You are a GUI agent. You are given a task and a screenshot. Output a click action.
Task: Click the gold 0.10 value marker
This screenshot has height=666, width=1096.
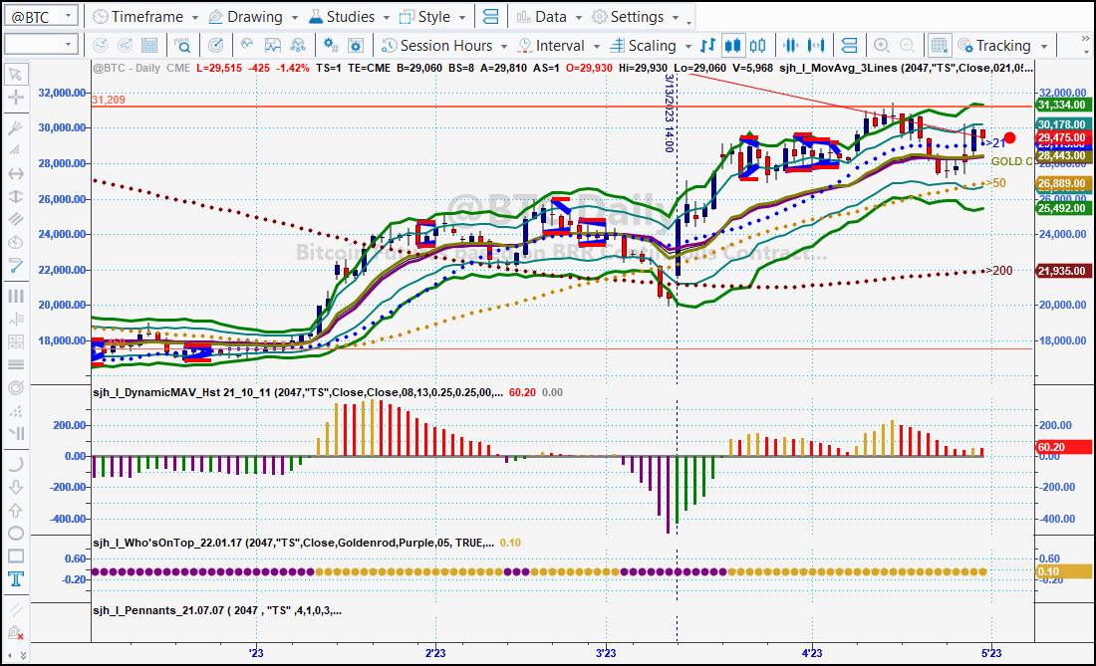[1062, 571]
